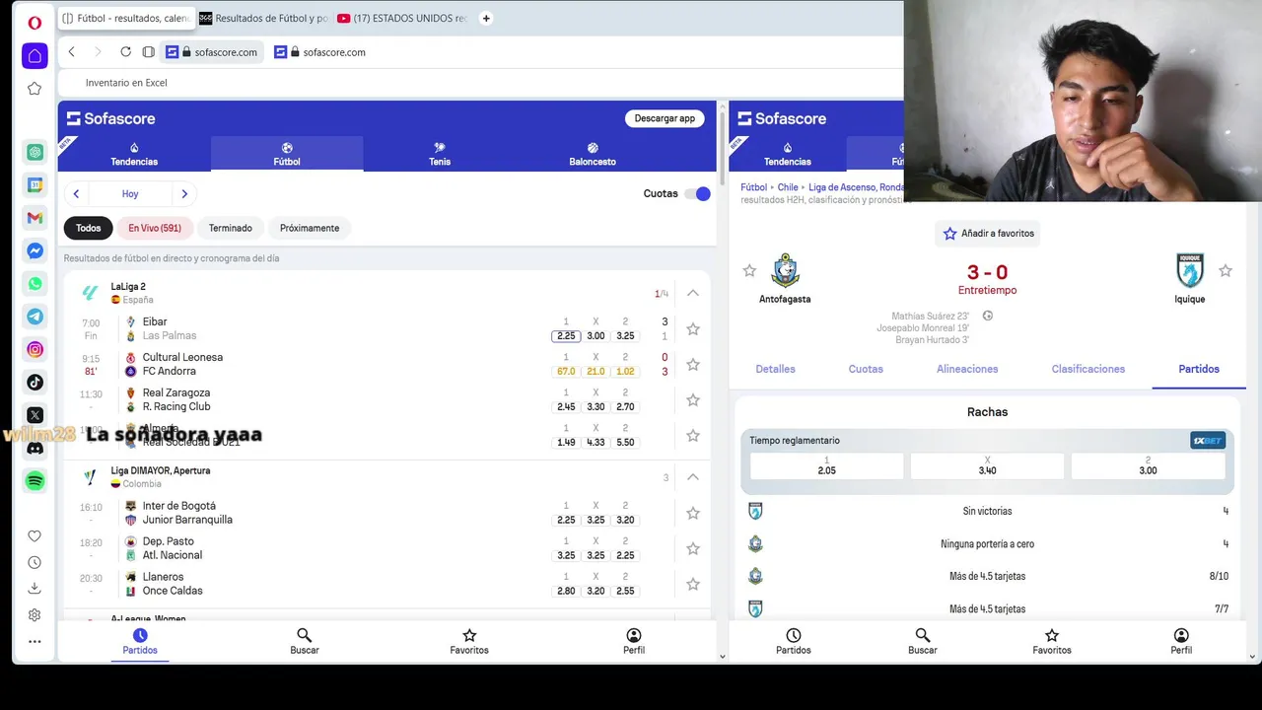Open the 1xBet logo in Rachas odds

pos(1207,441)
